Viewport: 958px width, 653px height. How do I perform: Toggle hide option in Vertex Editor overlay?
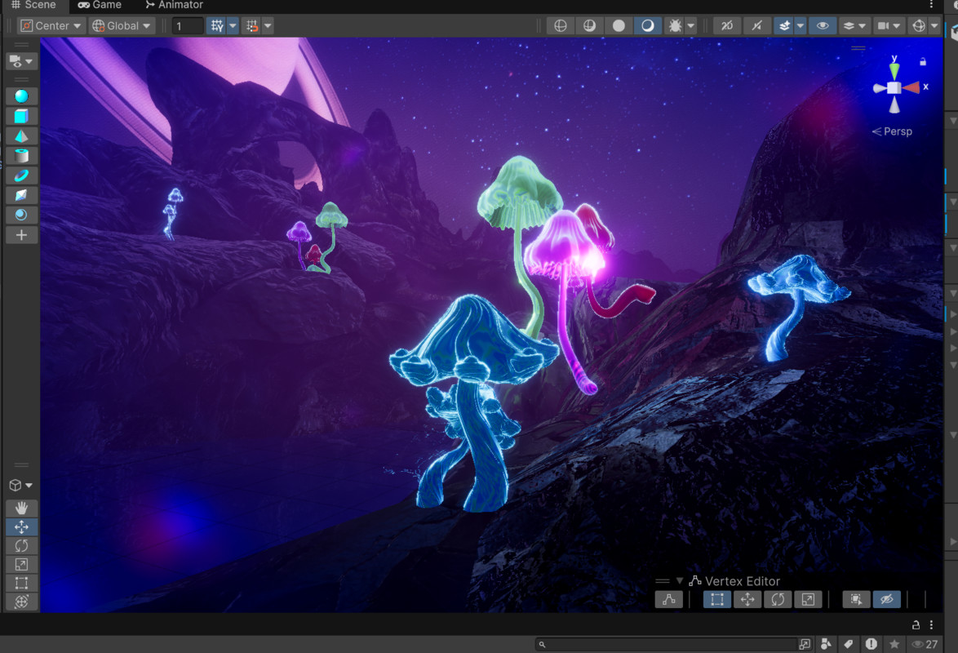(886, 600)
